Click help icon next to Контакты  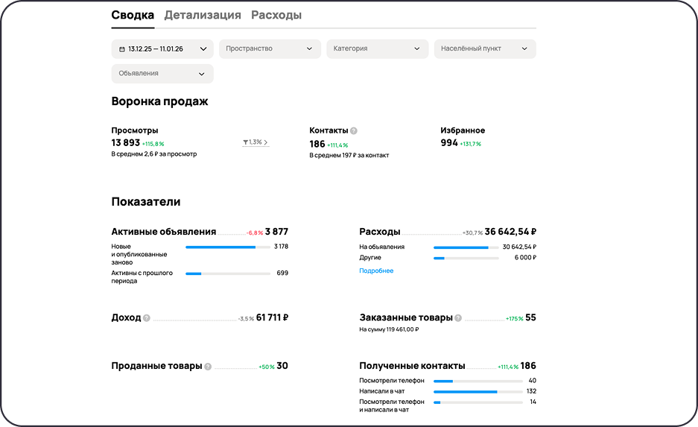353,131
